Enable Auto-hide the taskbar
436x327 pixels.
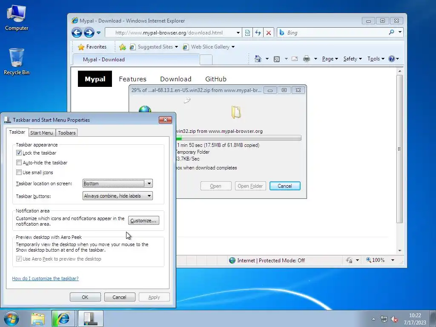pyautogui.click(x=19, y=162)
